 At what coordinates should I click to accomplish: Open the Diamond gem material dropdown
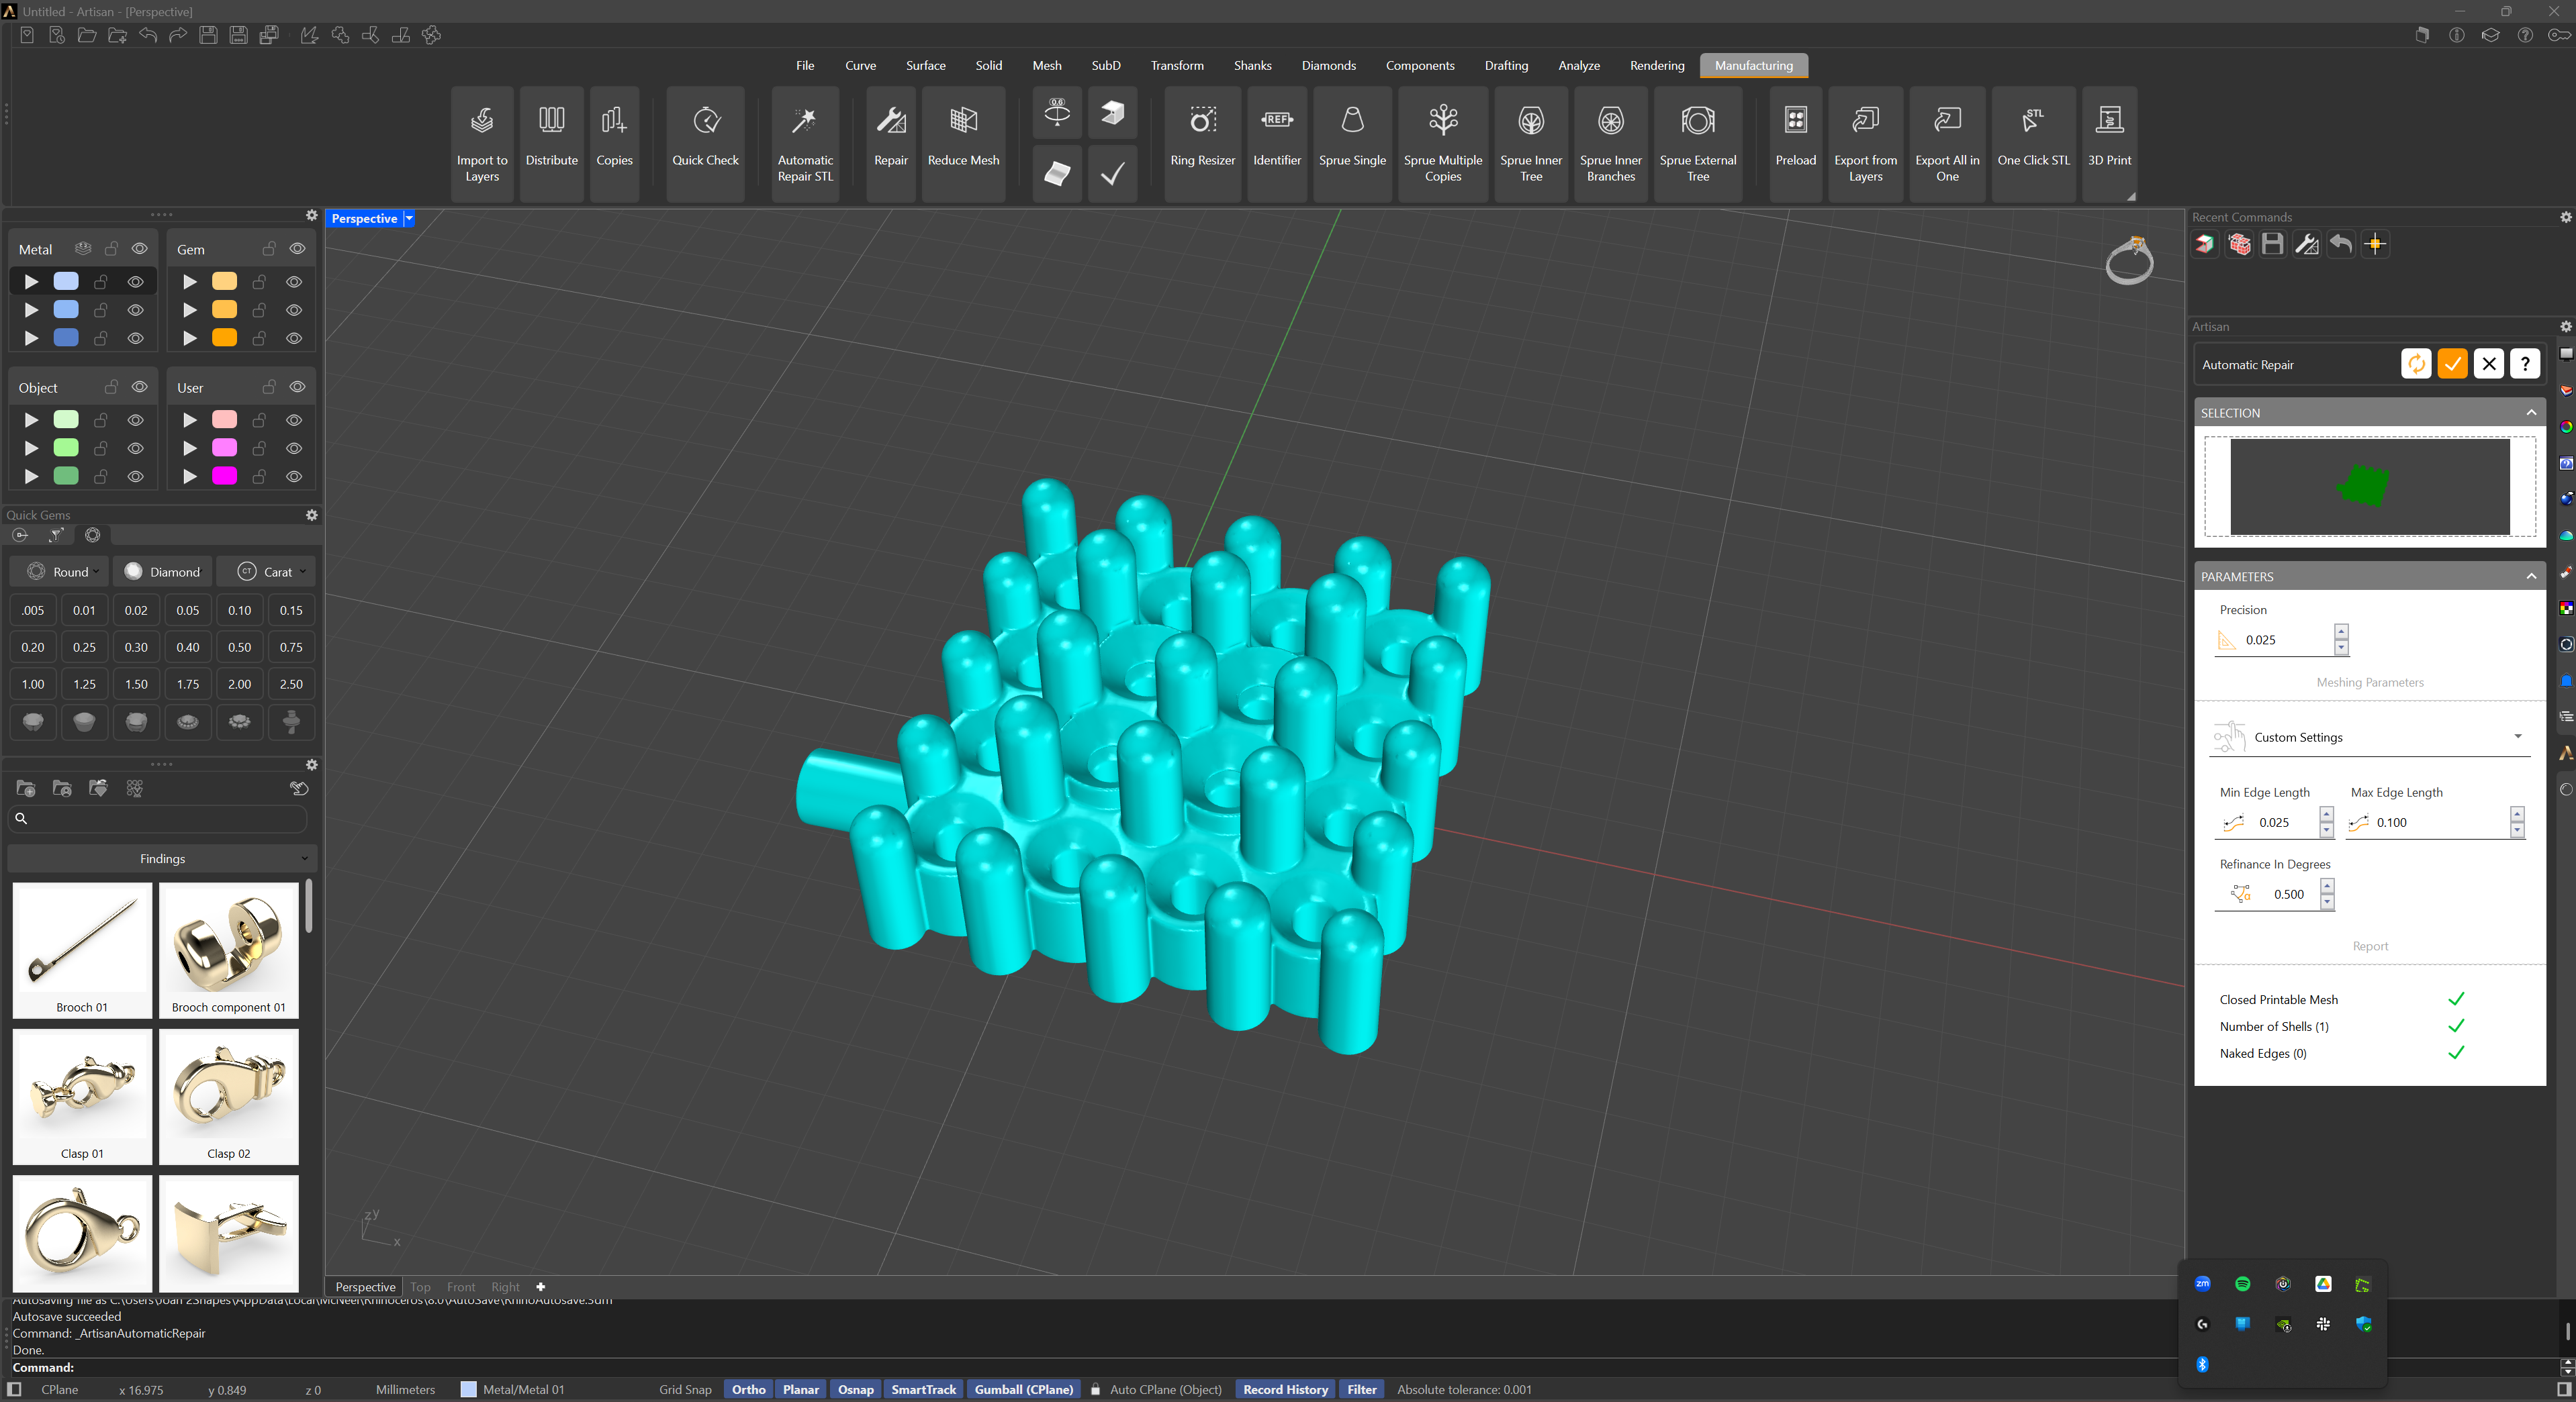[x=163, y=572]
